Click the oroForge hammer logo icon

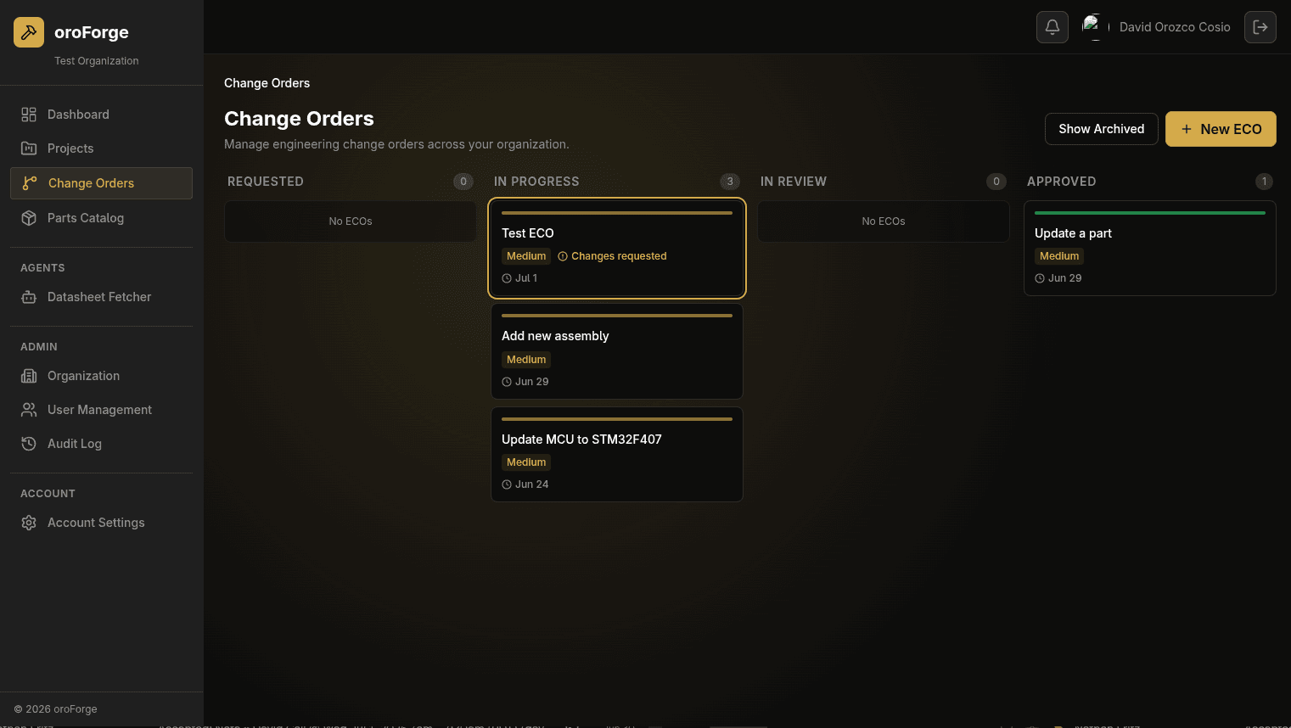(x=29, y=32)
